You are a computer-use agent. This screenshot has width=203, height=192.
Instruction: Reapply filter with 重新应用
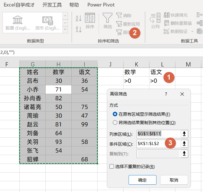(x=128, y=24)
